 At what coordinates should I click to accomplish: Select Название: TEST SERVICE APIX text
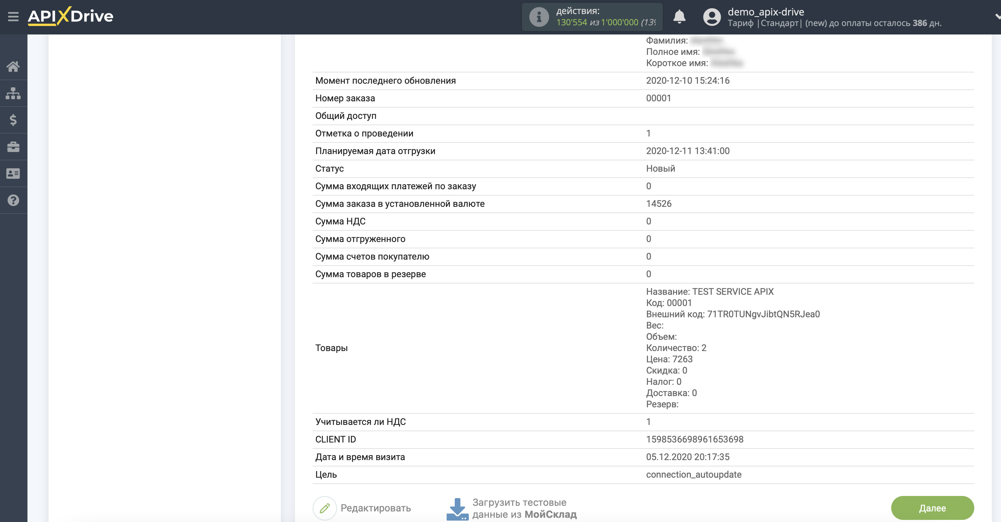click(710, 292)
